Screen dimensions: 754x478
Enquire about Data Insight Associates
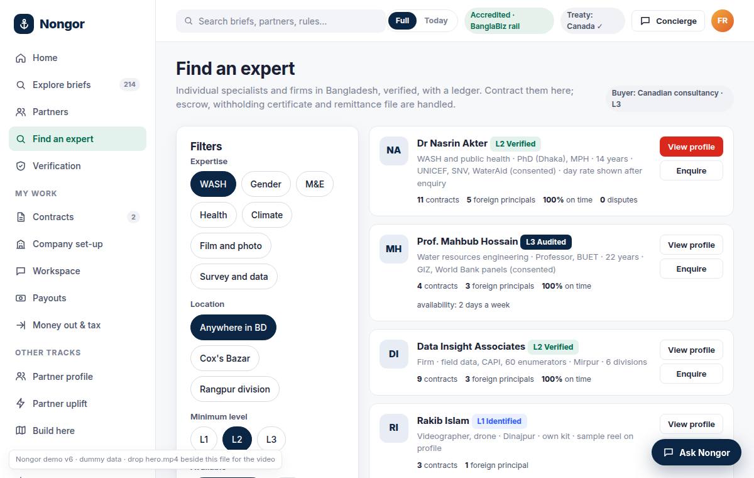pos(691,374)
